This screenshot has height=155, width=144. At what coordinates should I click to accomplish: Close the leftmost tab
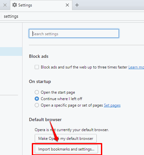click(5, 5)
